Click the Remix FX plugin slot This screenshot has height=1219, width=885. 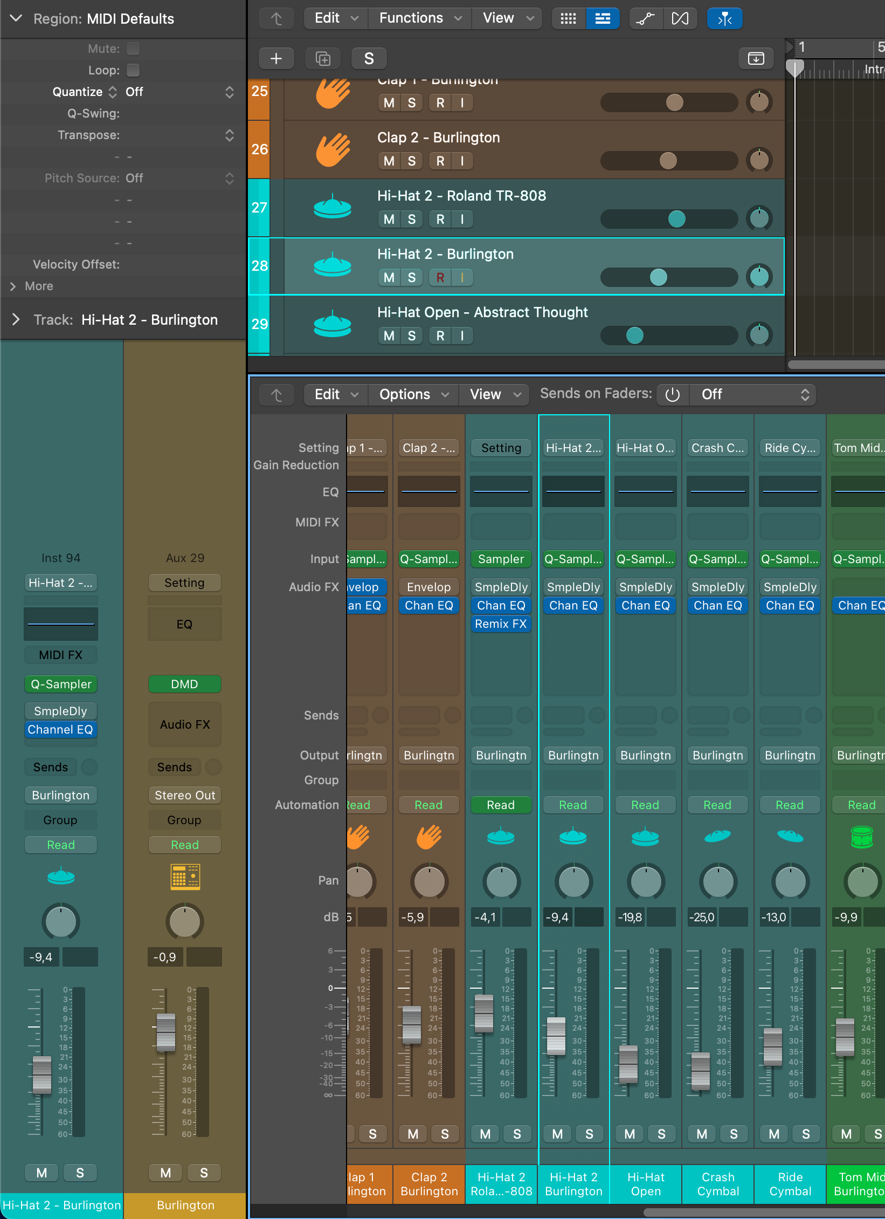(501, 624)
